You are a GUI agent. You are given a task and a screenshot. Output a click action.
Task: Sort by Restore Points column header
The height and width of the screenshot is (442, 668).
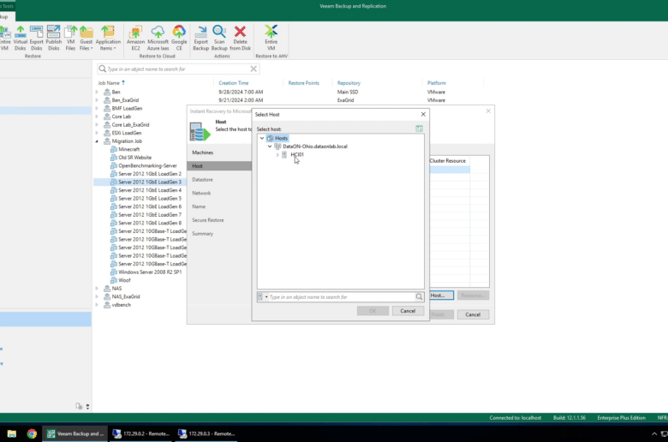click(303, 83)
